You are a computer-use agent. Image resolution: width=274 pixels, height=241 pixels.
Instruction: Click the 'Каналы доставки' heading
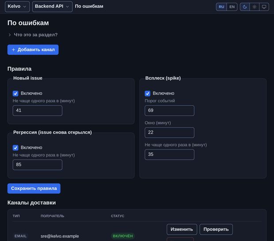[32, 203]
